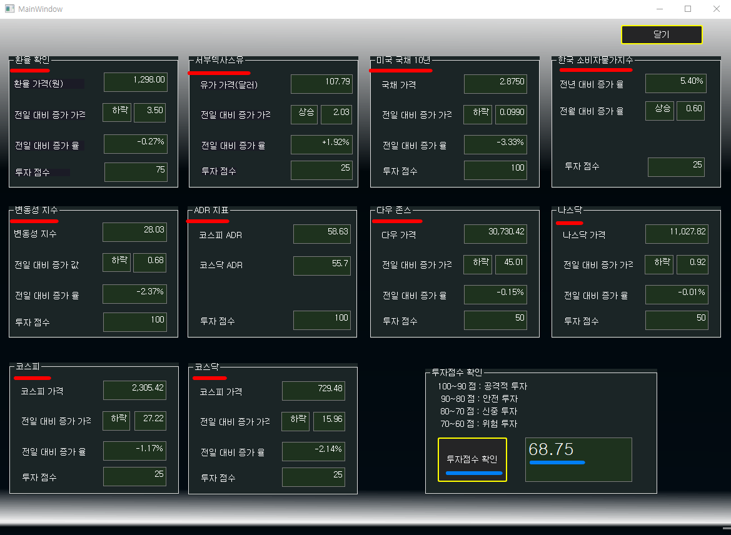Screen dimensions: 731x535
Task: Select the 68.75 total score field
Action: pos(578,459)
